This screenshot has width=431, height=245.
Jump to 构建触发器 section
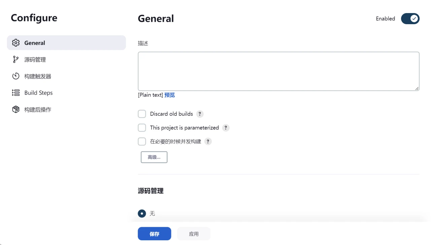click(x=38, y=76)
